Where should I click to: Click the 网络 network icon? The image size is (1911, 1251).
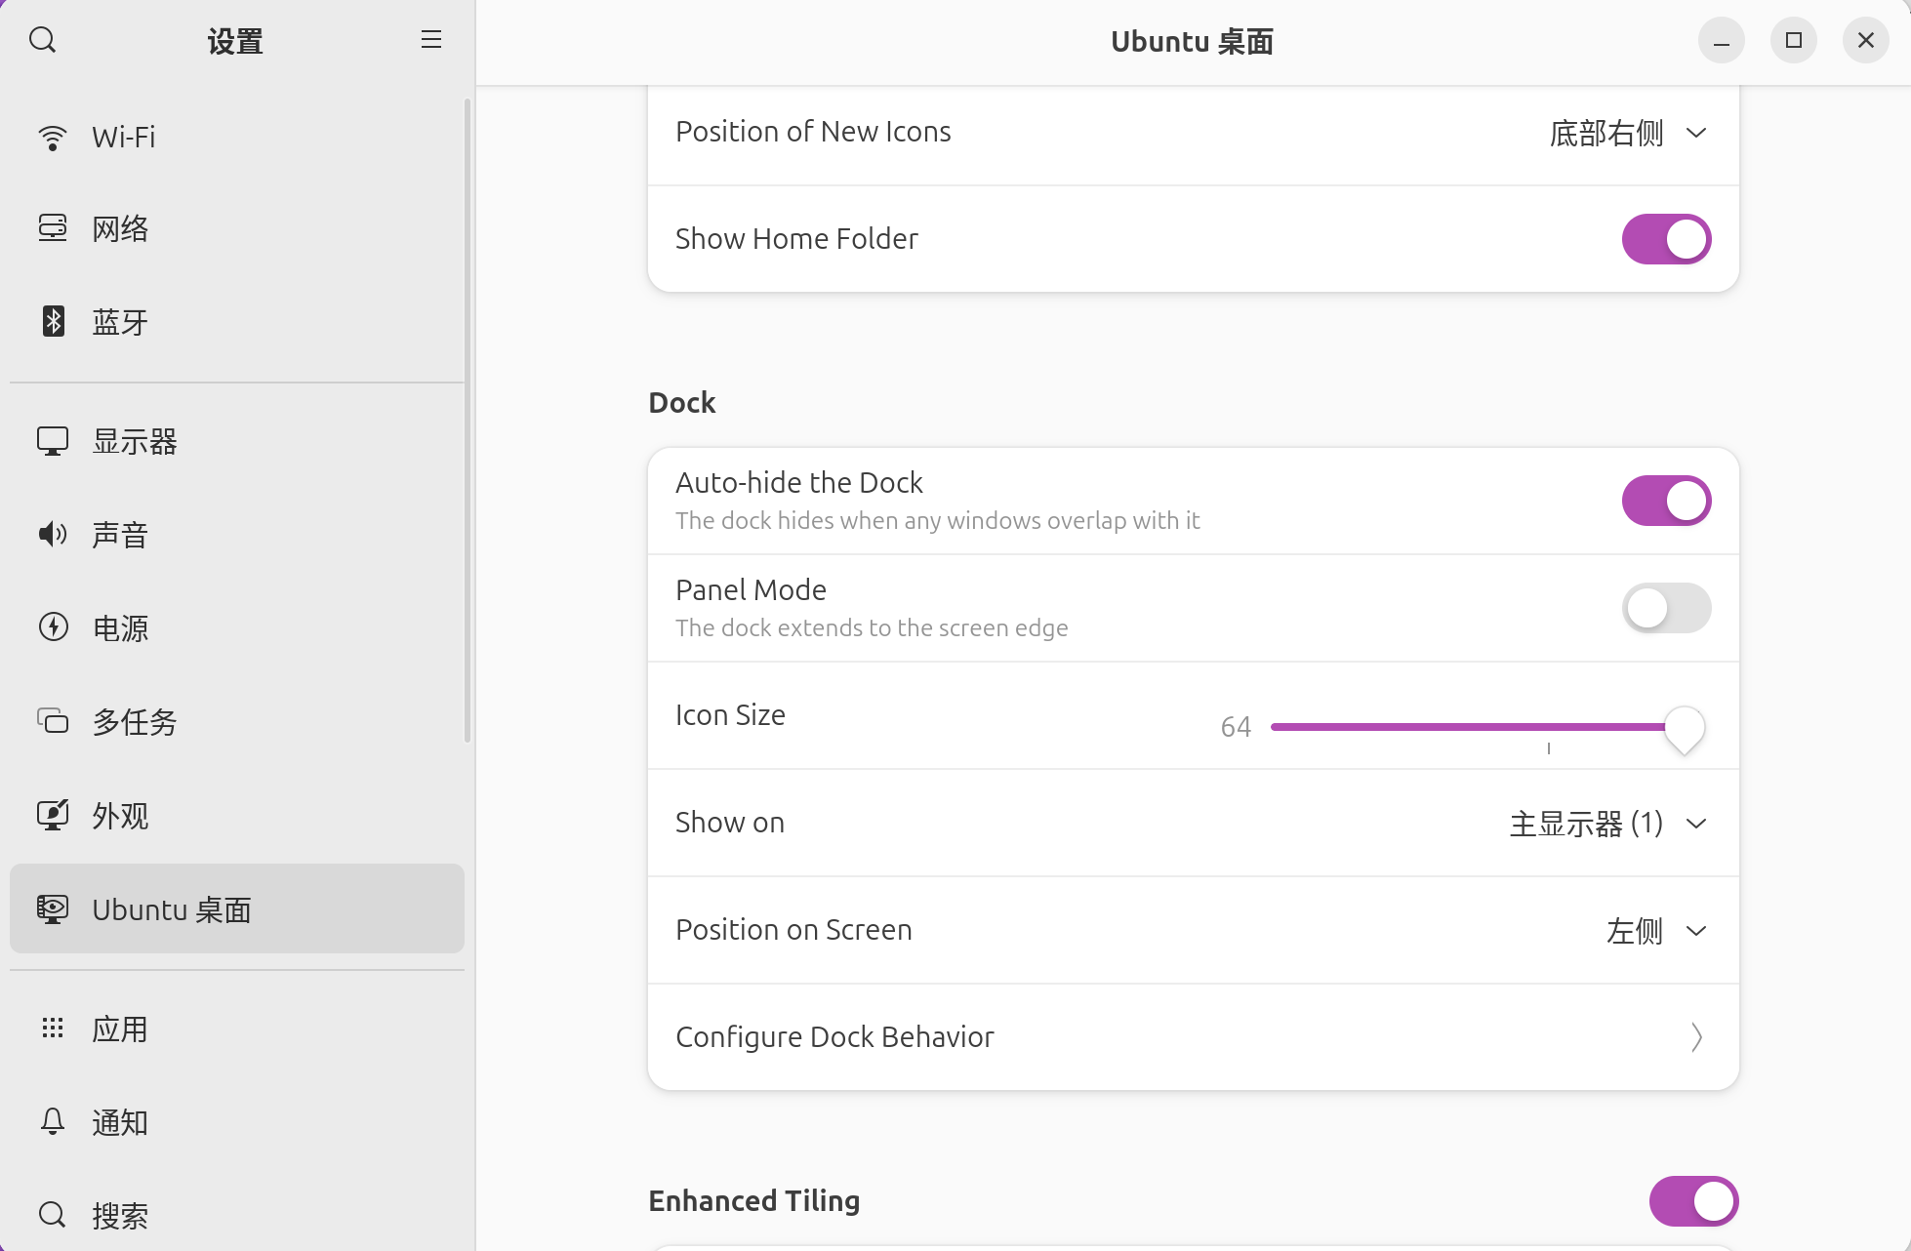tap(53, 228)
